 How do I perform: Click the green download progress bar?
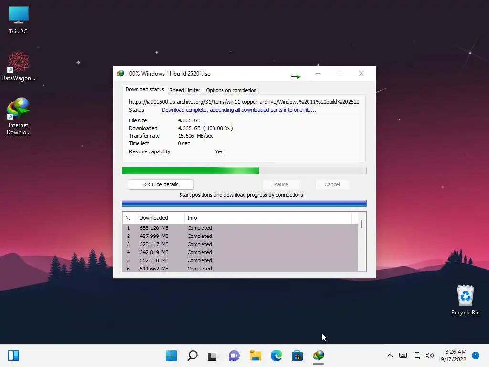244,171
